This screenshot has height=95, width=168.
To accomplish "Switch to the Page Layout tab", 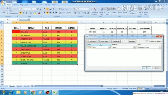I will [x=24, y=5].
